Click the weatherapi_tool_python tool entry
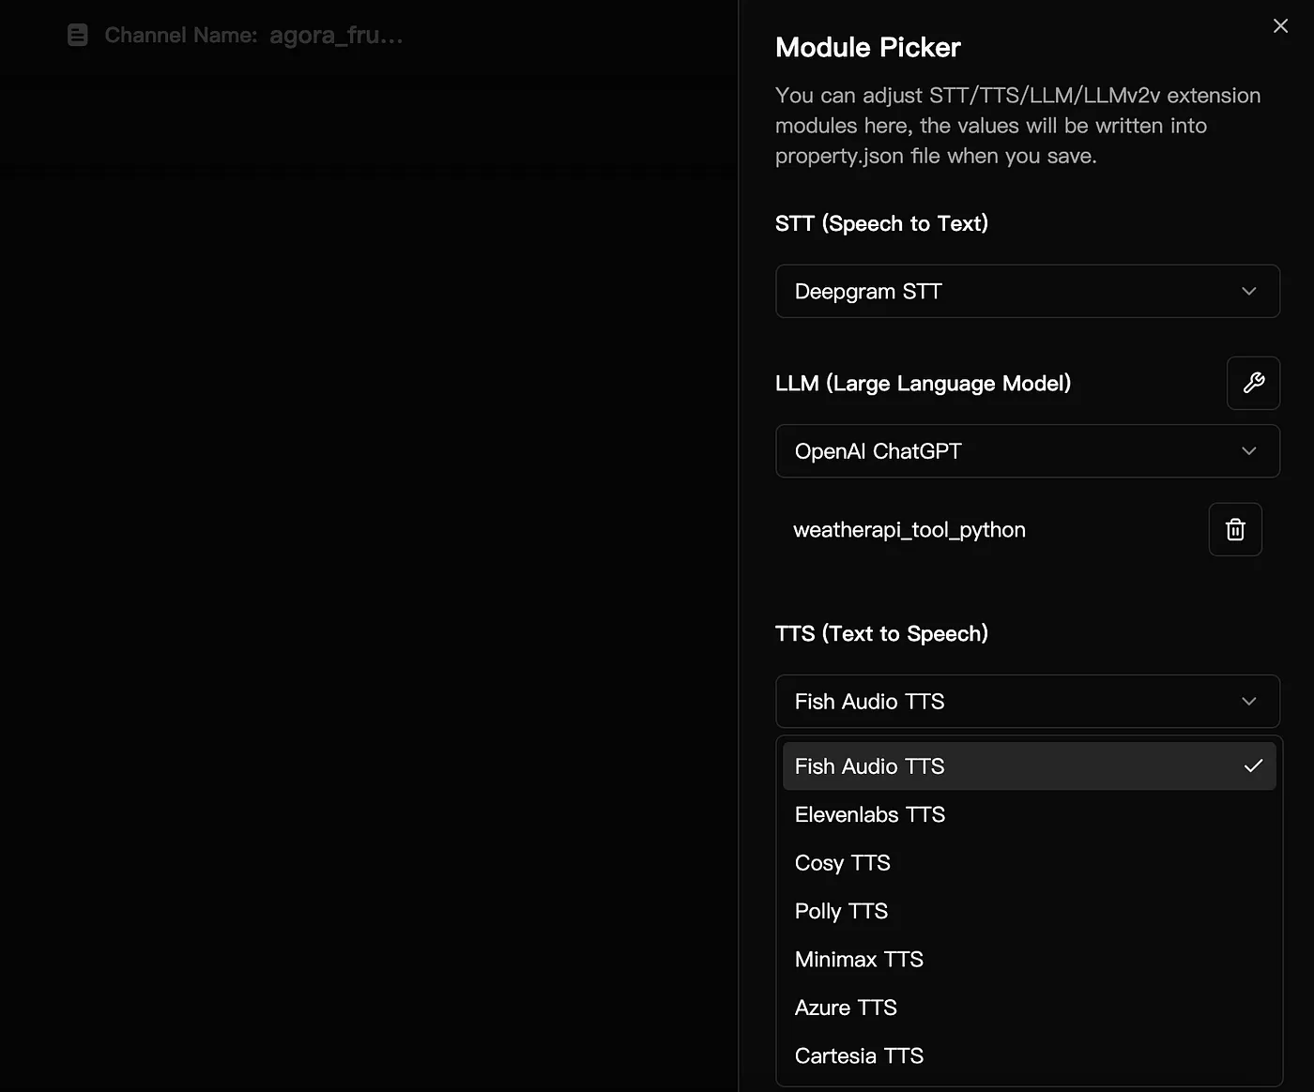Viewport: 1314px width, 1092px height. coord(909,530)
